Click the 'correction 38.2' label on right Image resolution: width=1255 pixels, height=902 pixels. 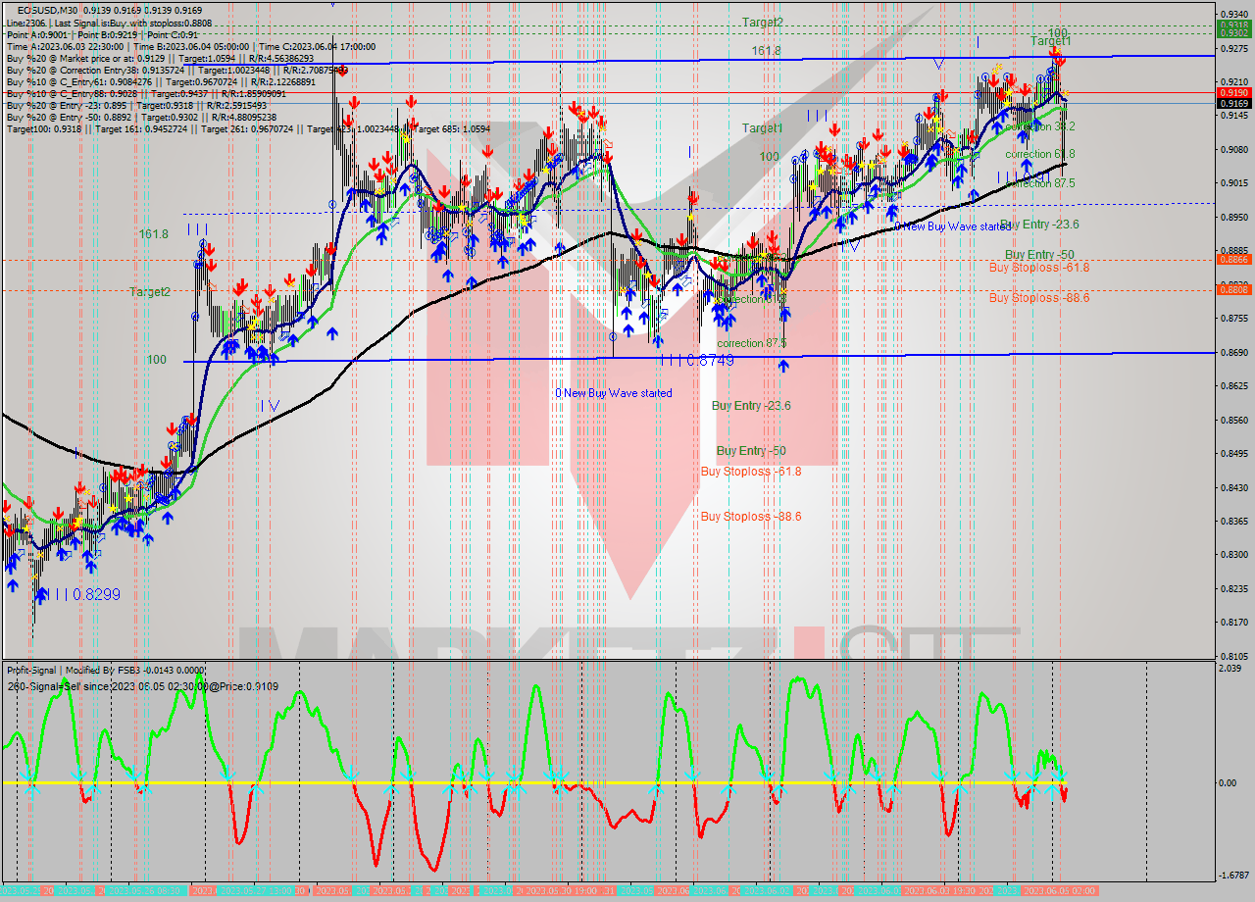coord(1040,126)
